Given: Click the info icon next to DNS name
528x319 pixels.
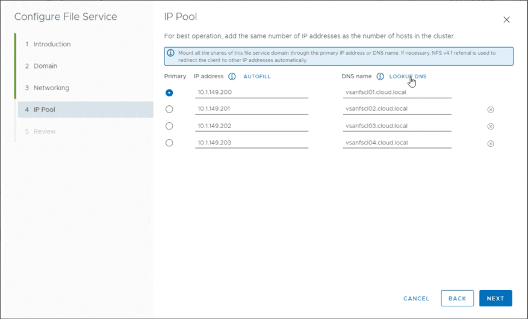Looking at the screenshot, I should (380, 76).
